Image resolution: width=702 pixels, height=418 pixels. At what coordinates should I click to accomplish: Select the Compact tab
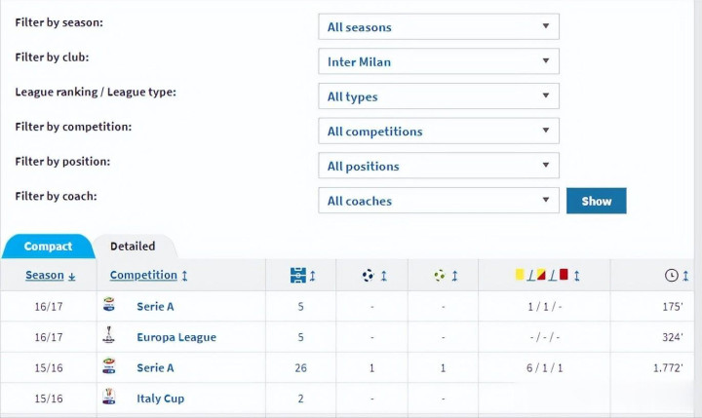pyautogui.click(x=48, y=247)
